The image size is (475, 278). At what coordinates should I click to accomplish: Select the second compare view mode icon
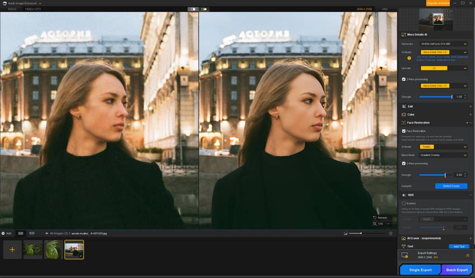(204, 9)
